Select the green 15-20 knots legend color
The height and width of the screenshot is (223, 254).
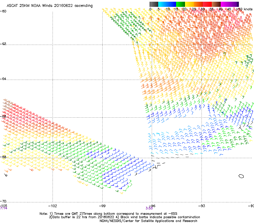pos(181,4)
